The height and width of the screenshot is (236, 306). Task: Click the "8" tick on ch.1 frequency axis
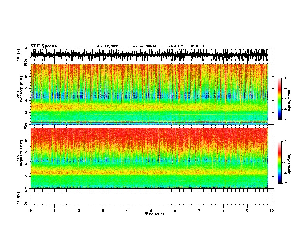[x=27, y=76]
